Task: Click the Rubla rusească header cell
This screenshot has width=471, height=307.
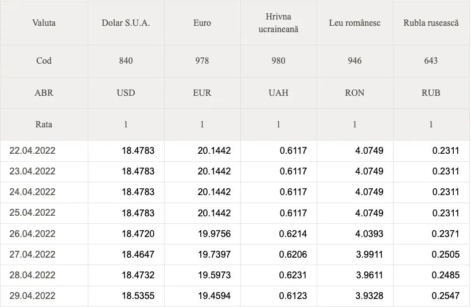Action: pyautogui.click(x=431, y=23)
